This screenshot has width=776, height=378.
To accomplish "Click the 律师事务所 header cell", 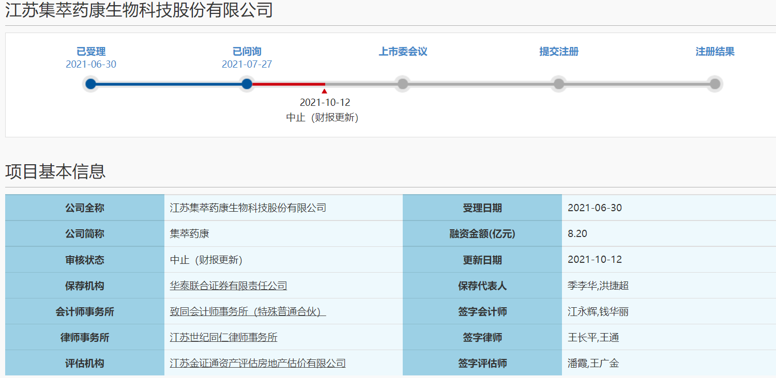I will pos(85,337).
